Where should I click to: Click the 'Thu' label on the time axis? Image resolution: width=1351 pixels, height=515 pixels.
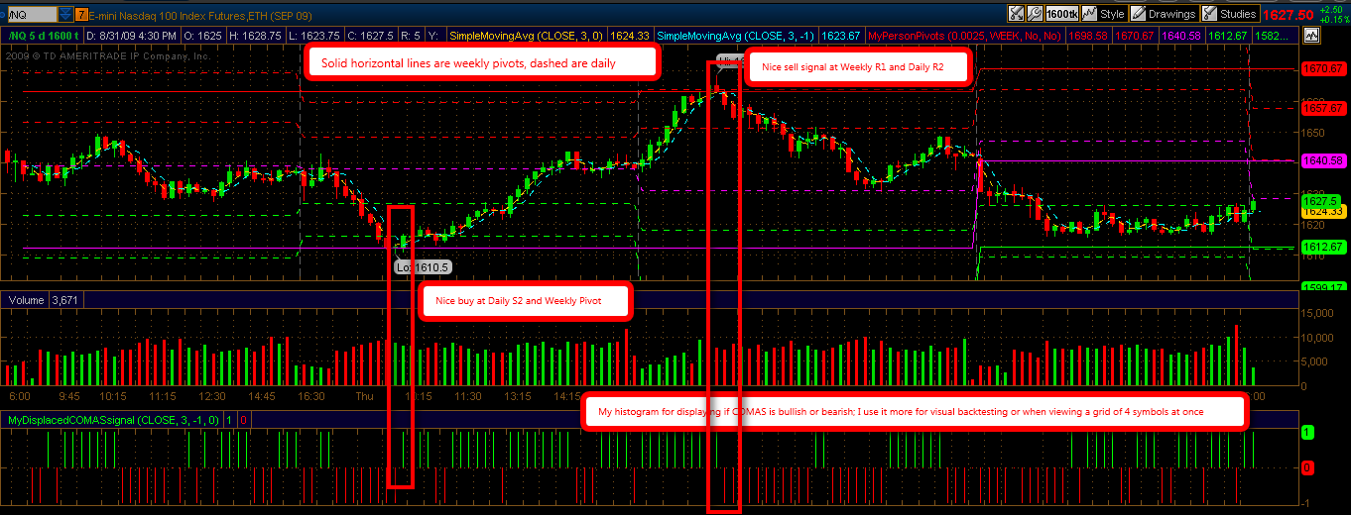coord(365,395)
